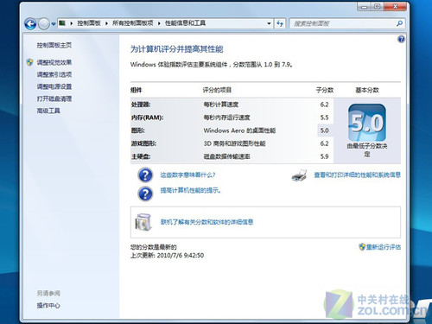This screenshot has width=432, height=324.
Task: Select 性能信息和工具 in the breadcrumb
Action: pyautogui.click(x=185, y=23)
